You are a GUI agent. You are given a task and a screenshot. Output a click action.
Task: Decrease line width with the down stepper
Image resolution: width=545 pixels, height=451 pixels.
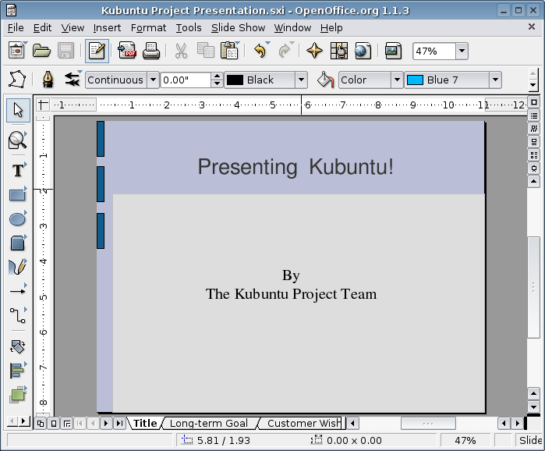[217, 83]
